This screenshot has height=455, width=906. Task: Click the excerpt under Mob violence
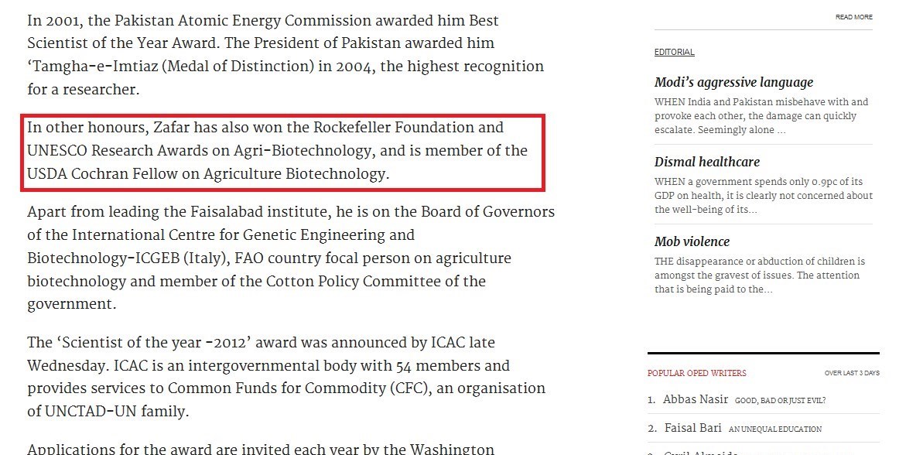[759, 275]
